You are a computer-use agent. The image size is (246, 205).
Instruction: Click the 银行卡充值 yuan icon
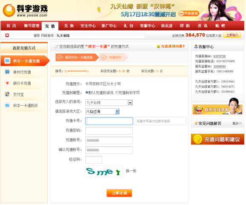[x=7, y=83]
